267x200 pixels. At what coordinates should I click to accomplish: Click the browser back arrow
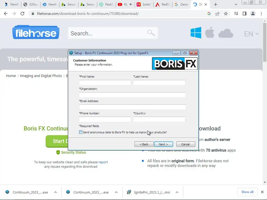point(6,14)
